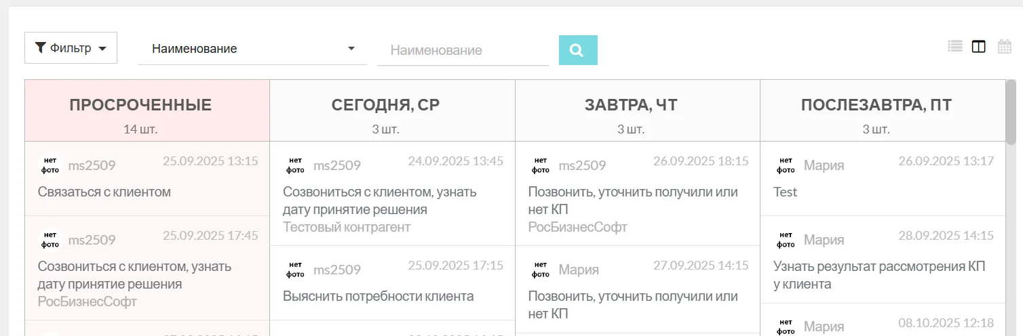
Task: Select the ПРОСРОЧЕННЫЕ column header
Action: point(140,105)
